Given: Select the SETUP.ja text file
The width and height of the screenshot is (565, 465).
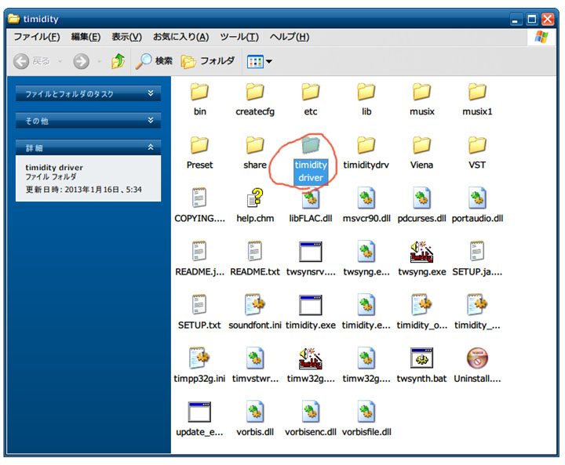Looking at the screenshot, I should click(477, 259).
